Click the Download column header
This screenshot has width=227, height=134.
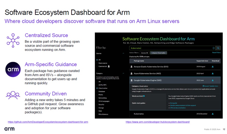click(x=215, y=61)
